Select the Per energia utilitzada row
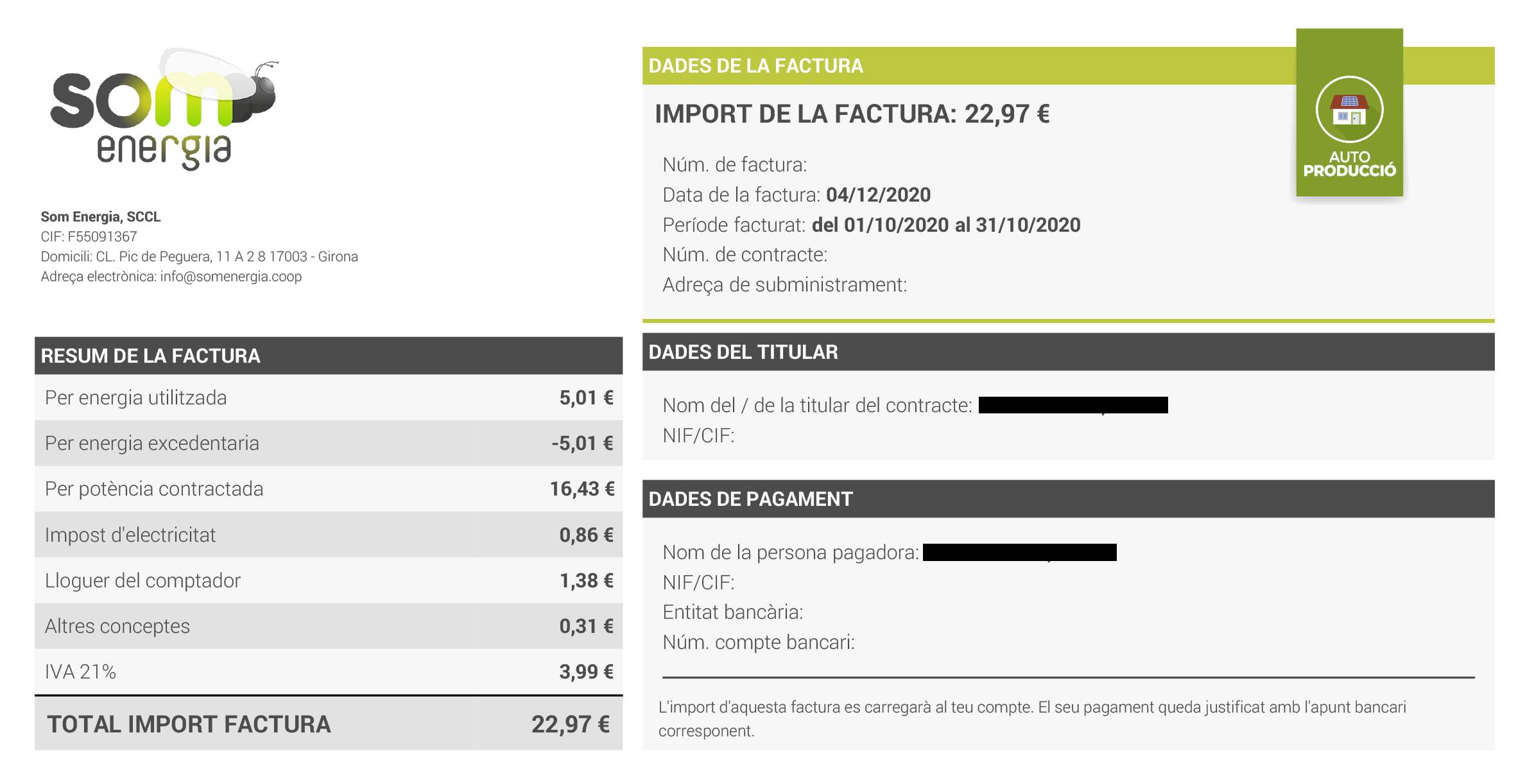This screenshot has height=769, width=1525. [x=329, y=398]
